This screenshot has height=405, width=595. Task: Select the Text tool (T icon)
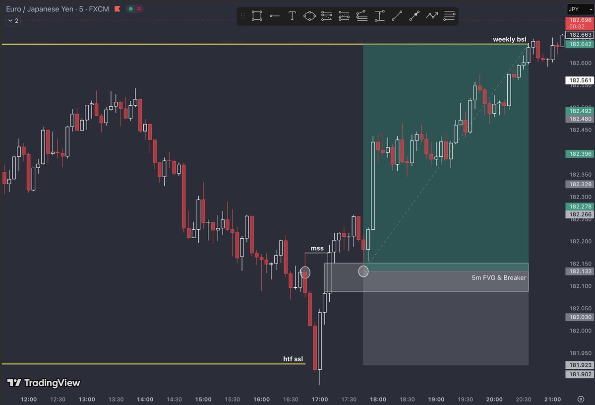click(x=292, y=16)
